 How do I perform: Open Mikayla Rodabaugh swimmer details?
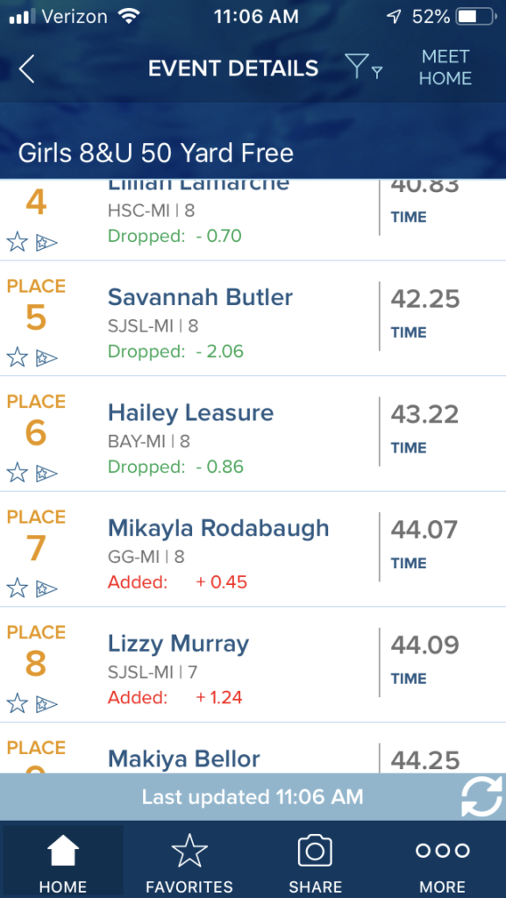tap(218, 529)
